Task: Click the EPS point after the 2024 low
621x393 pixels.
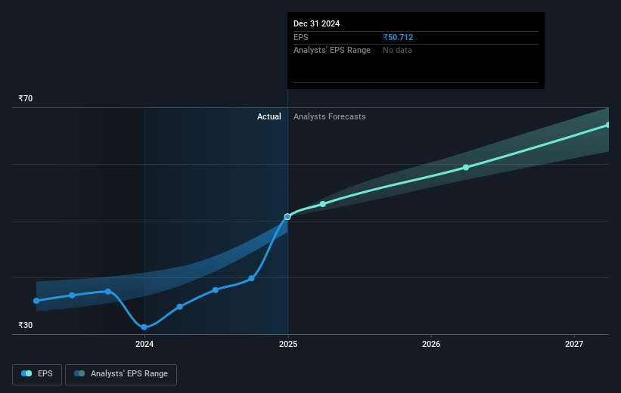Action: (x=180, y=307)
